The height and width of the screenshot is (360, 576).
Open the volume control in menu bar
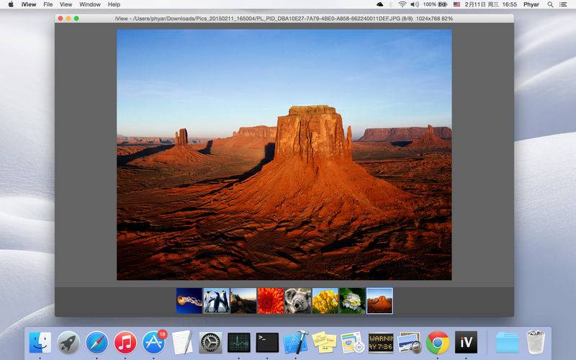coord(415,4)
